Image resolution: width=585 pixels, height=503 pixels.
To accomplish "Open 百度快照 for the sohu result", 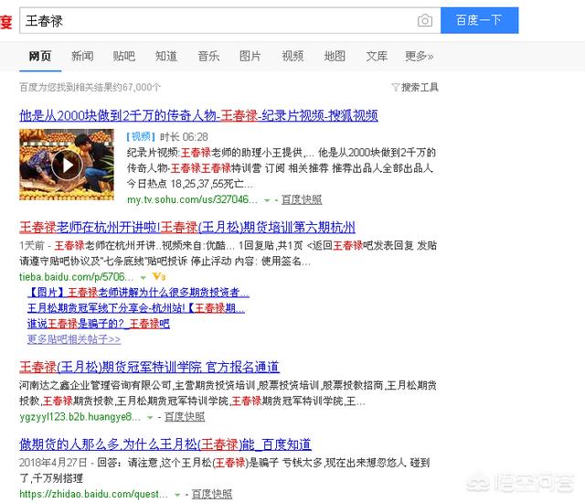I will pyautogui.click(x=302, y=199).
